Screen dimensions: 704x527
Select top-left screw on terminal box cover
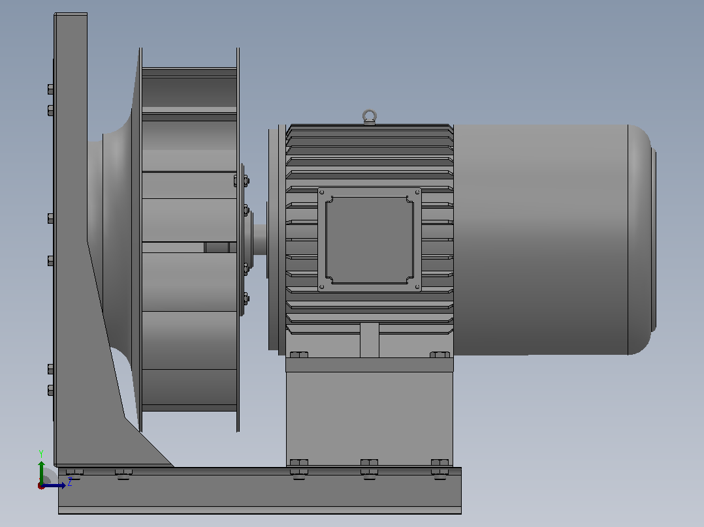click(321, 192)
